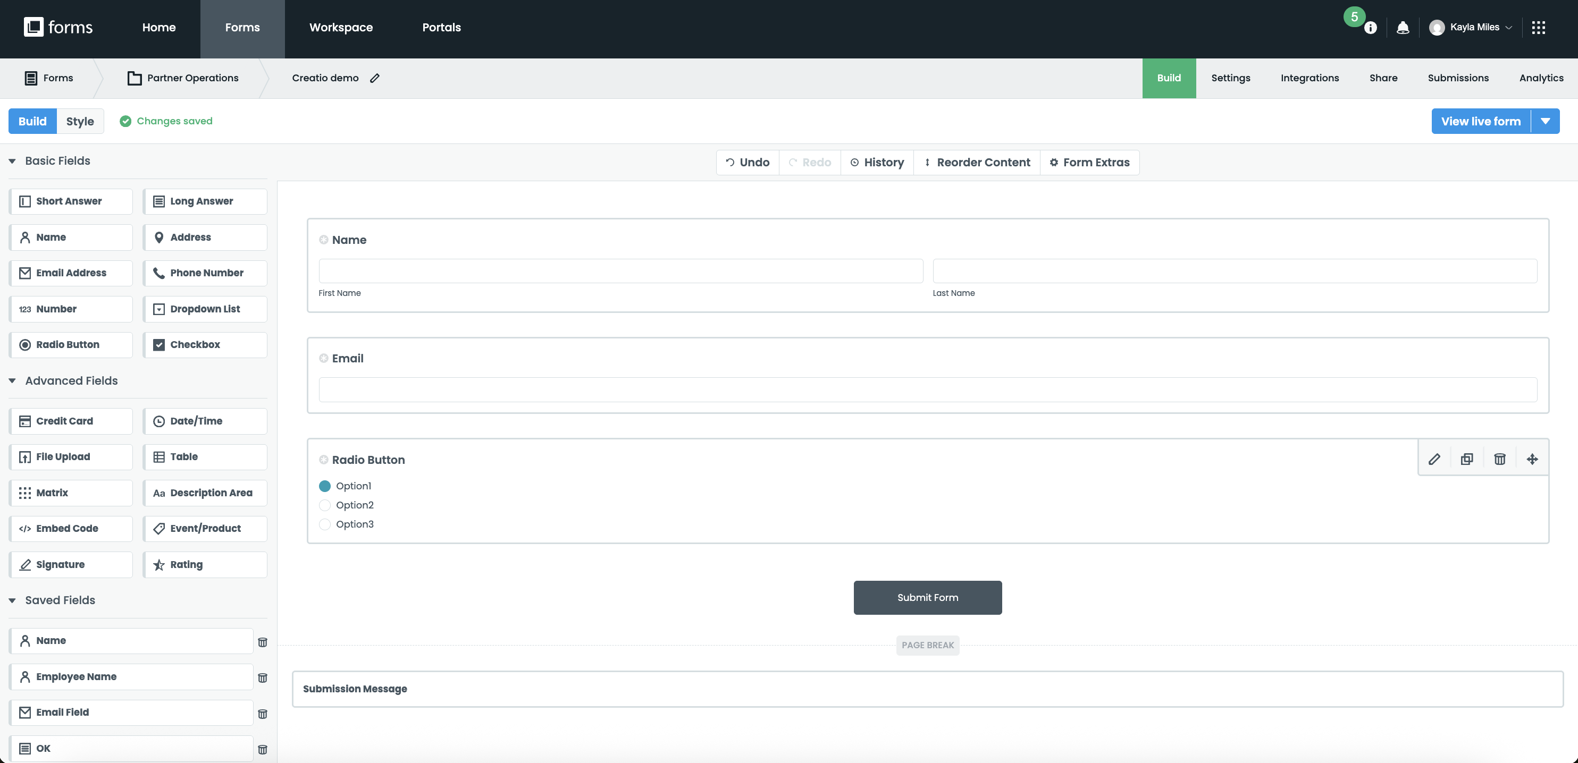Click the Undo button
1578x763 pixels.
click(748, 162)
